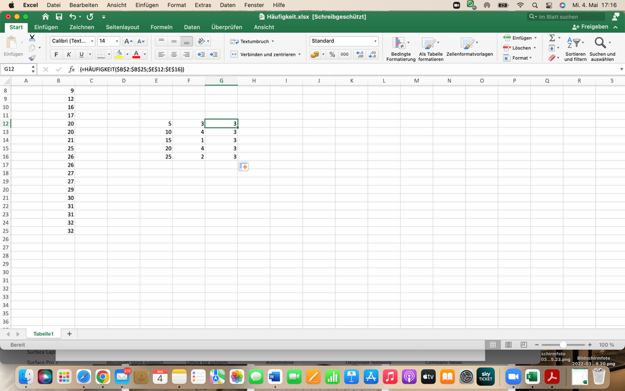Toggle bold (F) formatting
This screenshot has width=625, height=391.
point(56,55)
